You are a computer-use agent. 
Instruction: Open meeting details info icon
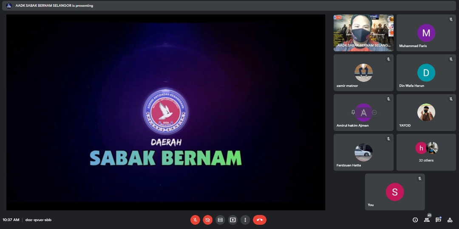[415, 220]
